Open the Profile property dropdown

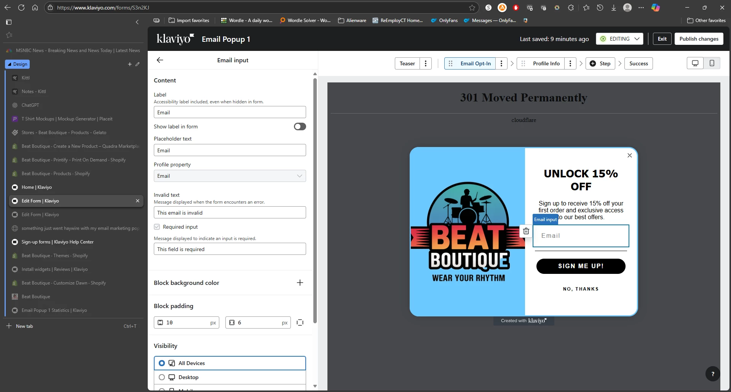pyautogui.click(x=230, y=176)
